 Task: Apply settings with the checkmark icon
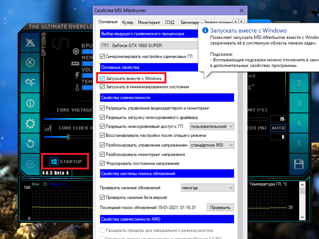coord(30,164)
